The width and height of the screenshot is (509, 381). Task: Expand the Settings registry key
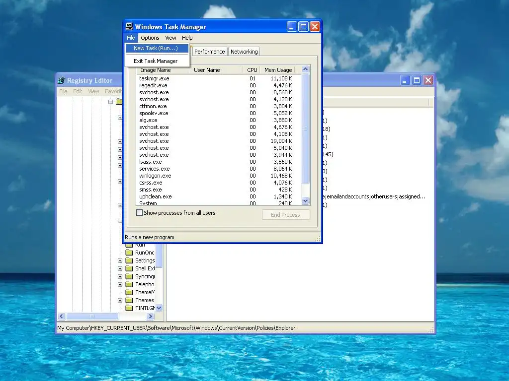[120, 260]
